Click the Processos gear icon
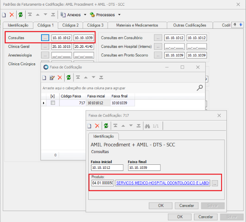 (x=92, y=15)
